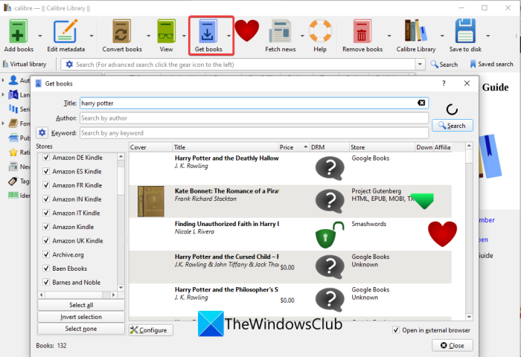Click the Virtual library button
The height and width of the screenshot is (357, 521).
pos(25,64)
